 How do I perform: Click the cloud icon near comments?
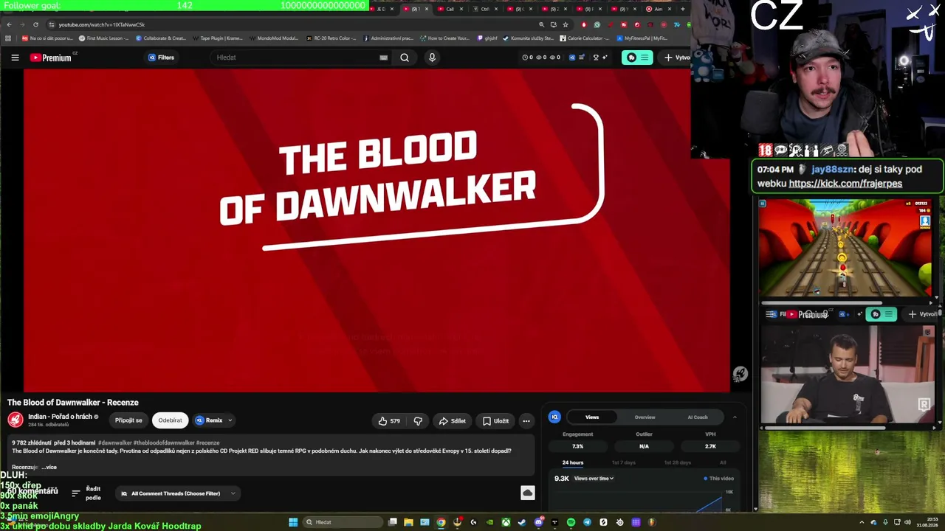527,493
